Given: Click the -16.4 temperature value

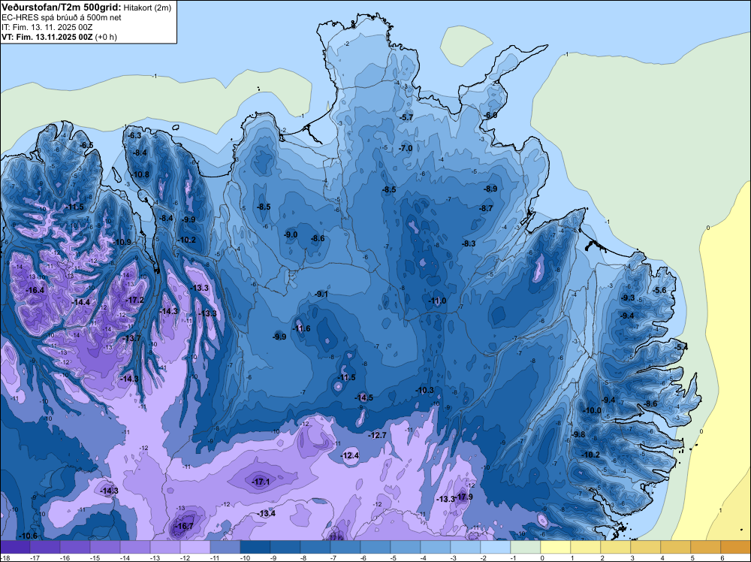Looking at the screenshot, I should tap(35, 290).
